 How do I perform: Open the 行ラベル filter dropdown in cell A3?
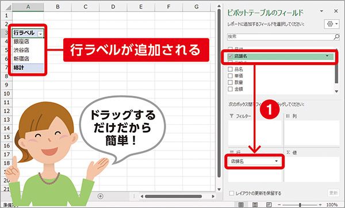click(40, 34)
